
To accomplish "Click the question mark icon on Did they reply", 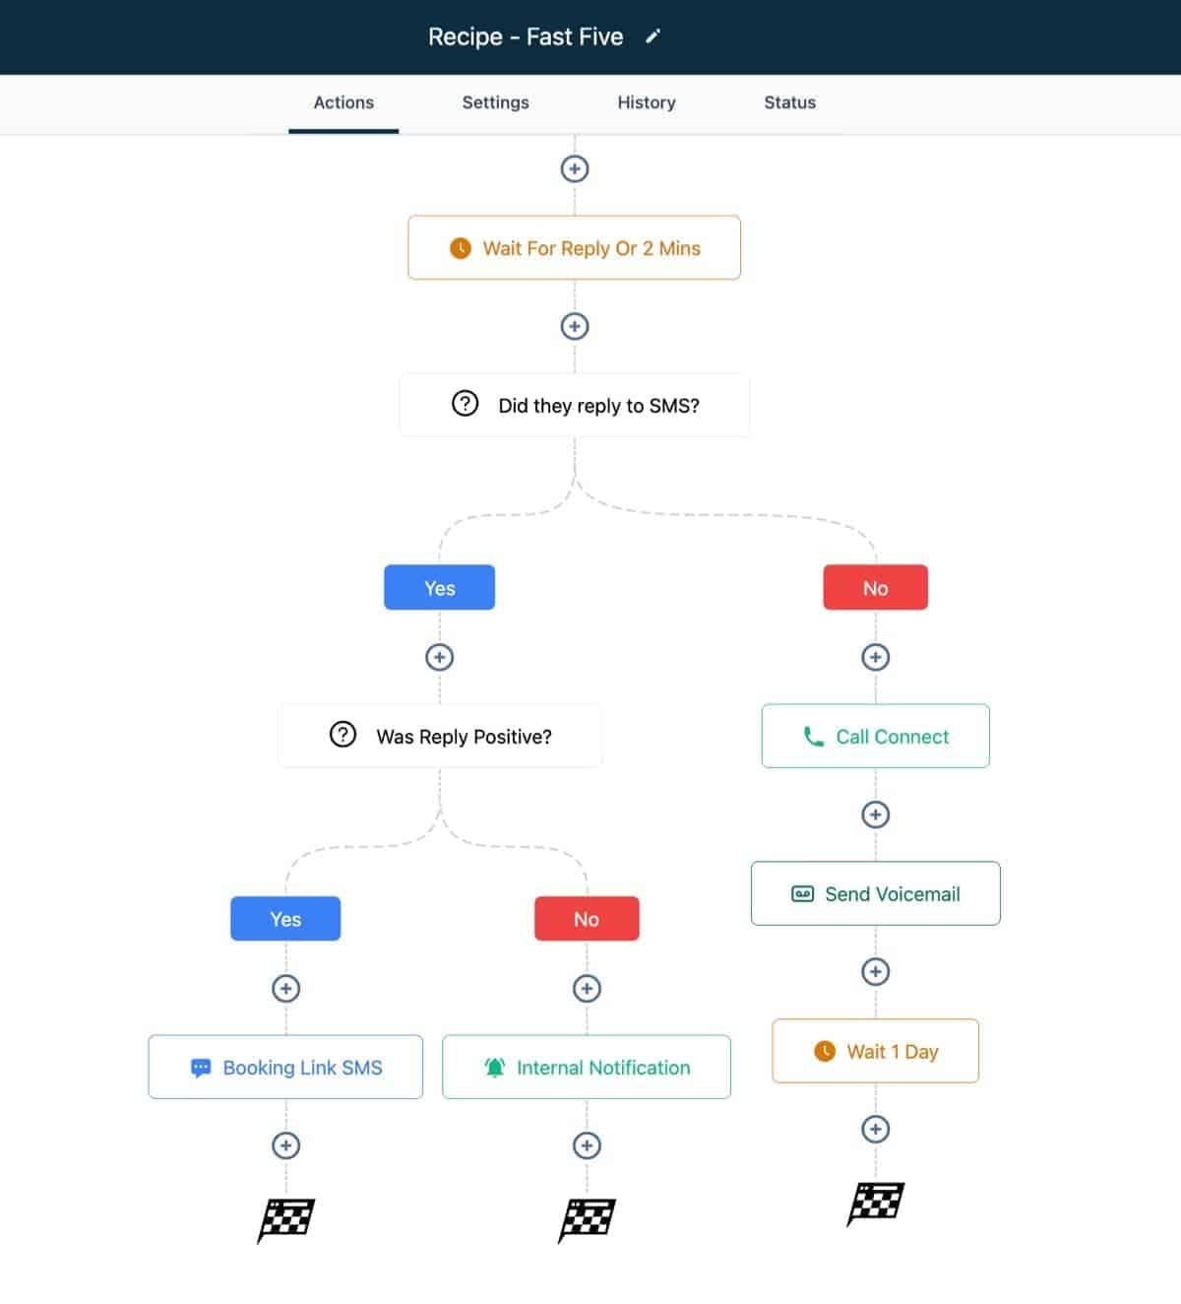I will (x=465, y=404).
